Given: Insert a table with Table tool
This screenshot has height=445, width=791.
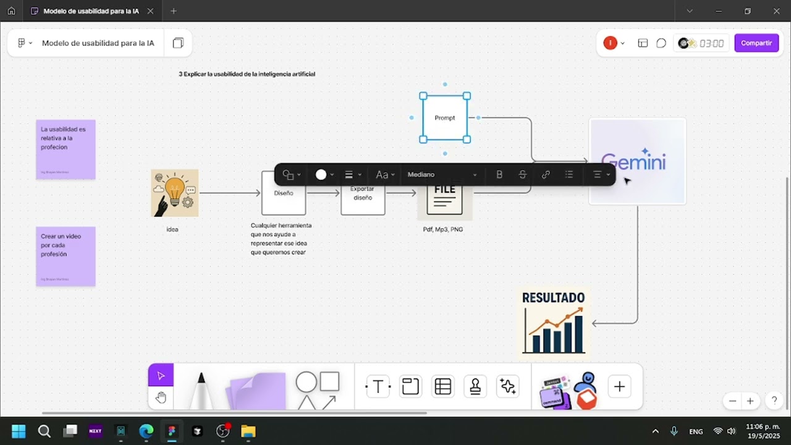Looking at the screenshot, I should click(x=442, y=387).
